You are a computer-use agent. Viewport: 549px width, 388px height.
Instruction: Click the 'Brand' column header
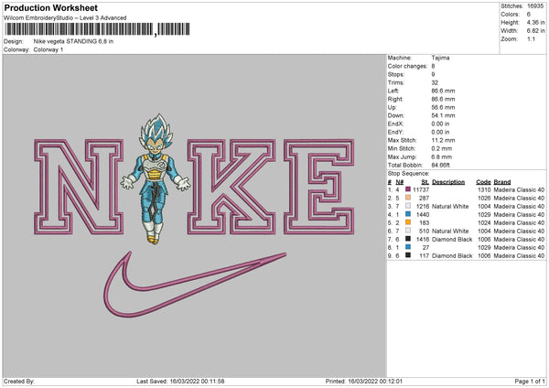502,182
